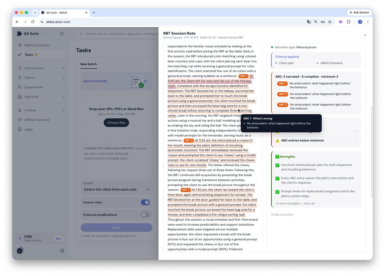
Task: Toggle the Insurer rules switch off
Action: click(x=145, y=202)
